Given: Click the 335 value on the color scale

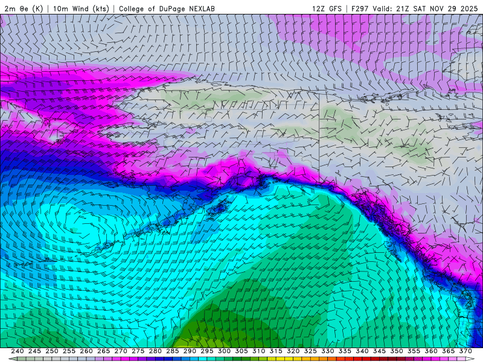Looking at the screenshot, I should click(x=345, y=351).
